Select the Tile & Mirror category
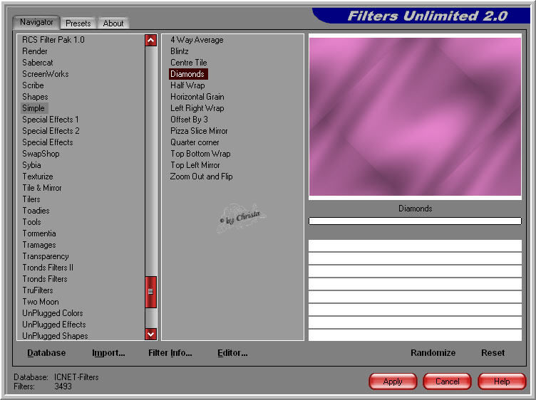 [42, 188]
